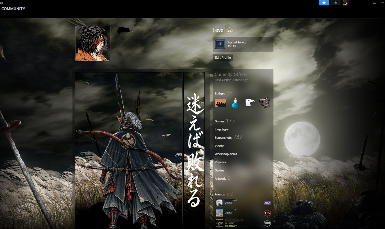Open the COMMUNITY menu

[x=13, y=9]
